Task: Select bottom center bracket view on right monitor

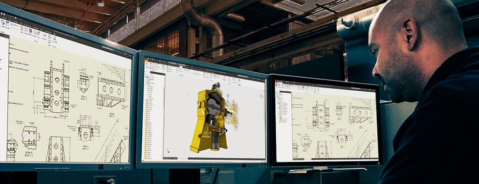Action: (x=323, y=149)
